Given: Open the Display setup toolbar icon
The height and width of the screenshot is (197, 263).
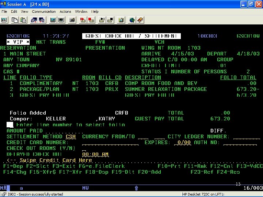Looking at the screenshot, I should tap(53, 20).
